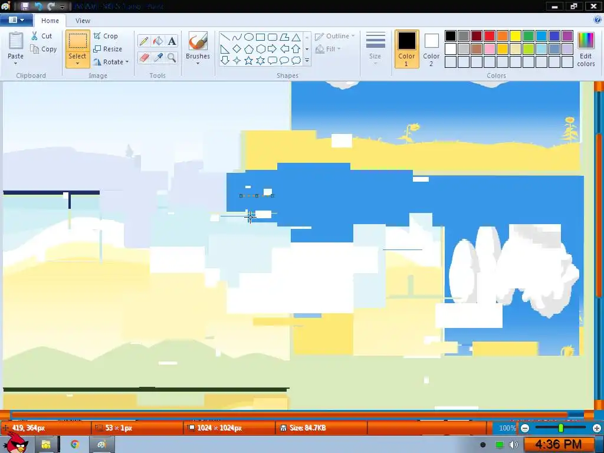The height and width of the screenshot is (453, 604).
Task: Select the Color picker eyedropper tool
Action: 158,57
